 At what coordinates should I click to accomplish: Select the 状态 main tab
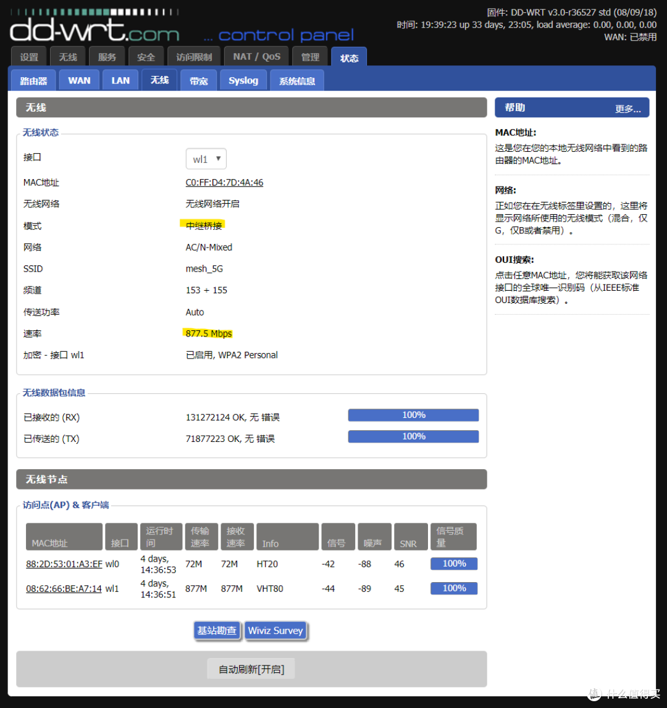point(349,57)
